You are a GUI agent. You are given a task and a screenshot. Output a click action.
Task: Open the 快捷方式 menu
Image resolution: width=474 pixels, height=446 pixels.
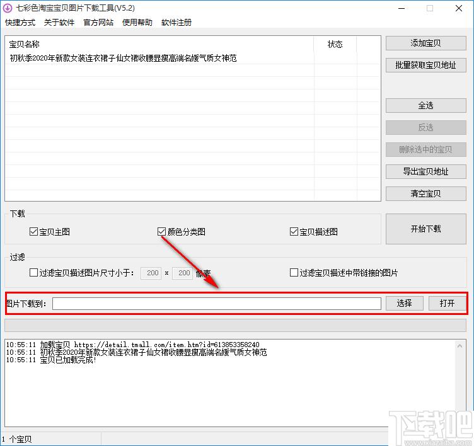pyautogui.click(x=20, y=23)
